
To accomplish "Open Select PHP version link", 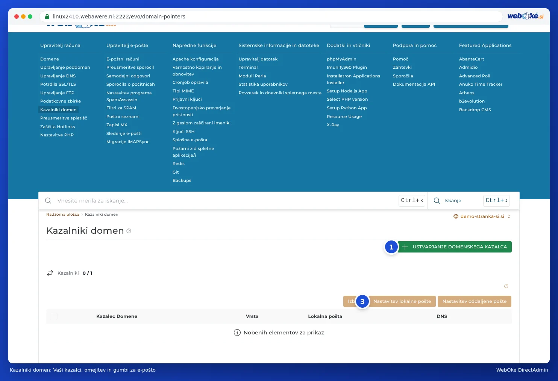I will tap(347, 99).
